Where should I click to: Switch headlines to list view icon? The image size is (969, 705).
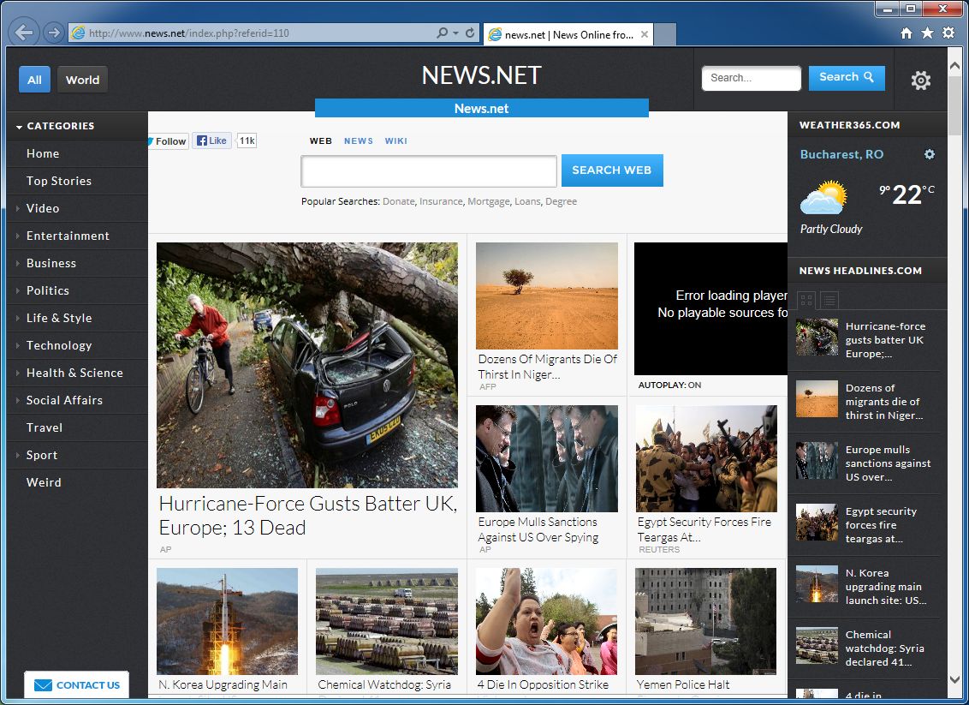tap(829, 301)
